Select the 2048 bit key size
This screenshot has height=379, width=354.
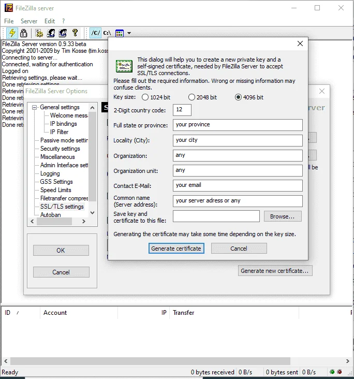(x=191, y=97)
